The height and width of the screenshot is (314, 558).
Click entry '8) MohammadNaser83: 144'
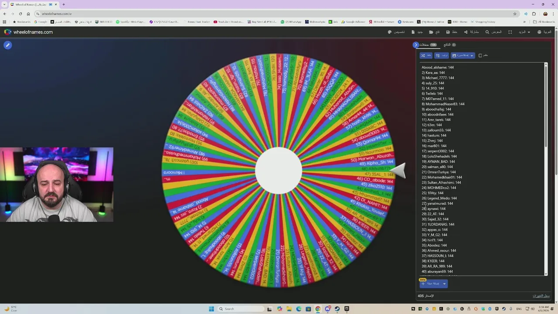tap(443, 104)
